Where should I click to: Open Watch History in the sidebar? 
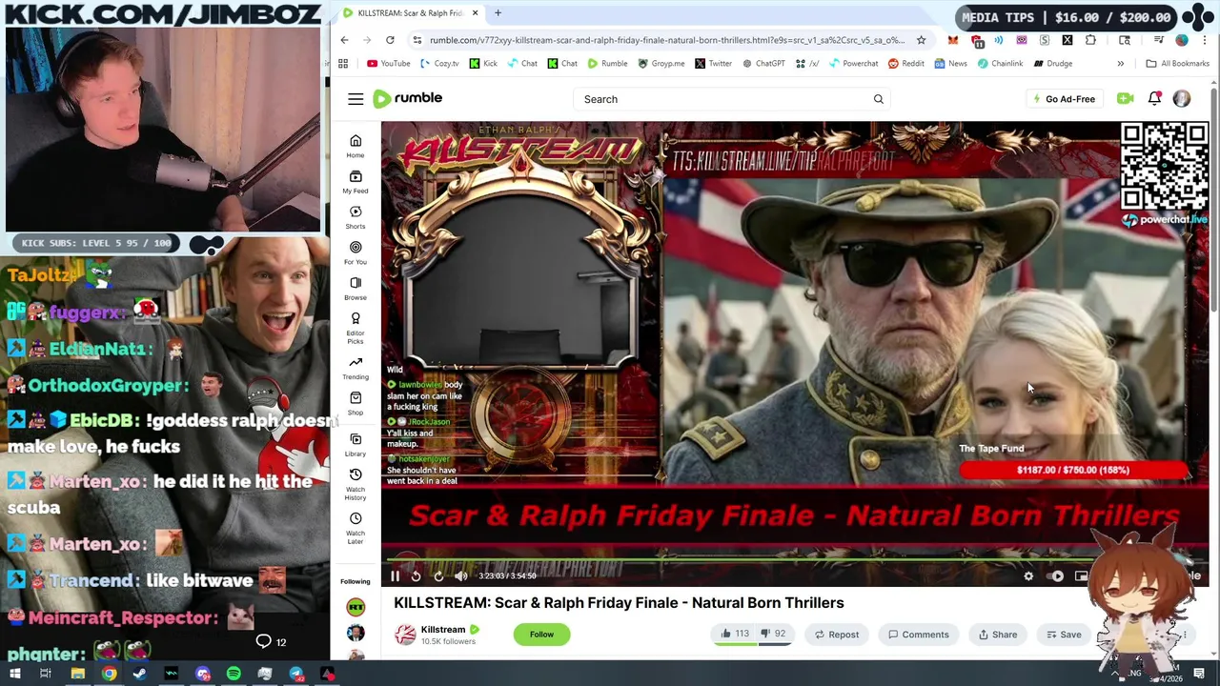coord(356,484)
